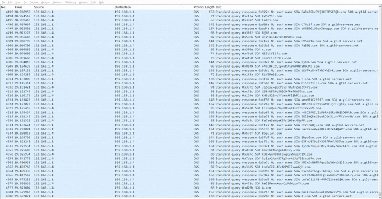Open the Wireless menu
Viewport: 382px width, 199px height.
[x=83, y=2]
